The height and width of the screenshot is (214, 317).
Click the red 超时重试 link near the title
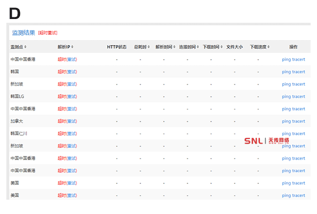(48, 33)
